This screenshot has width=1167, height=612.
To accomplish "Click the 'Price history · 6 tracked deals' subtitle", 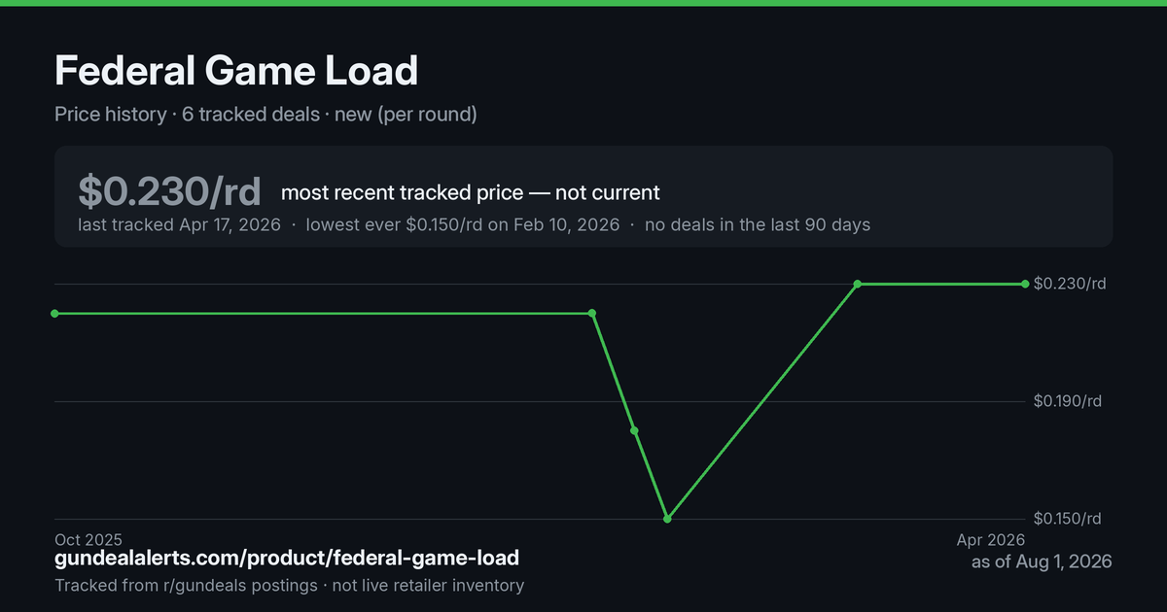I will click(x=187, y=114).
